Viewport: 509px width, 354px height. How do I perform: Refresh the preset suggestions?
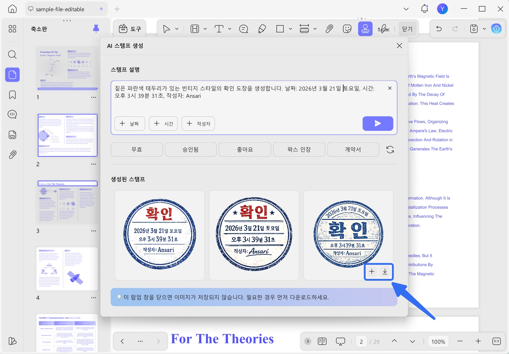[390, 150]
